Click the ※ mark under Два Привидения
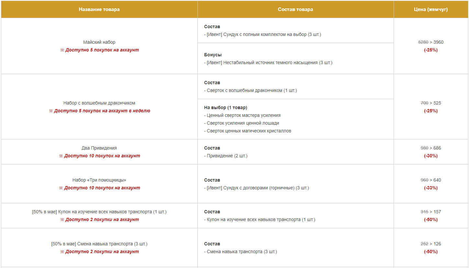469x268 pixels. click(61, 156)
